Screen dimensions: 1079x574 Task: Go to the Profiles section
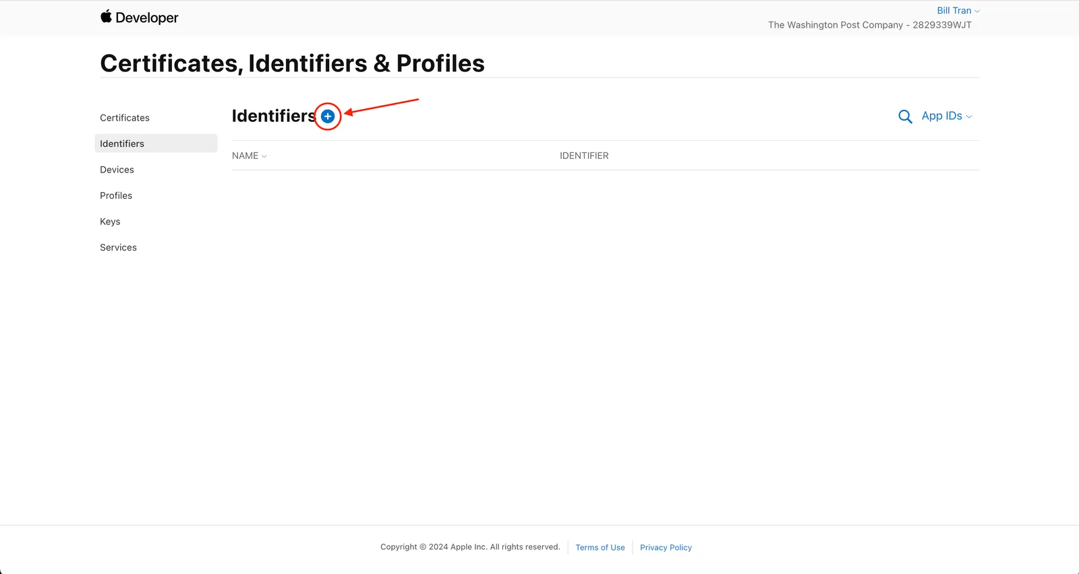[116, 195]
